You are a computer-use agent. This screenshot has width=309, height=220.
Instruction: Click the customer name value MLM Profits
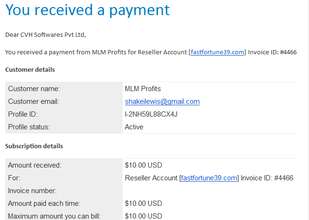pos(143,89)
